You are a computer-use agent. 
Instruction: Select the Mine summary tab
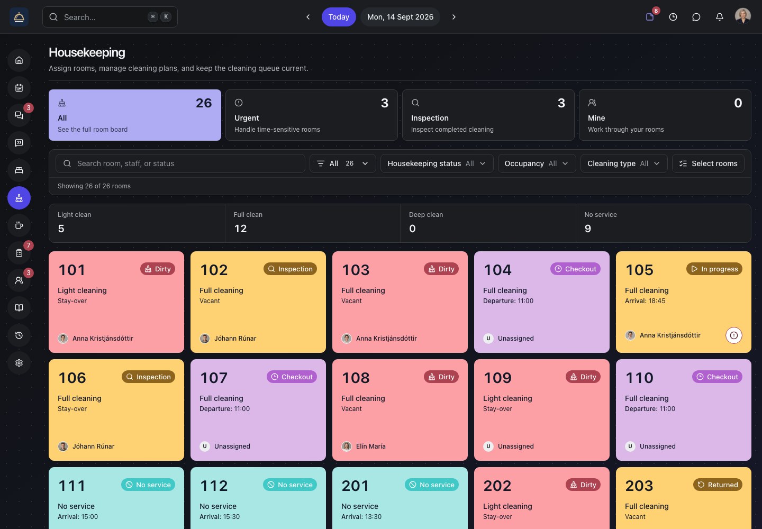665,115
